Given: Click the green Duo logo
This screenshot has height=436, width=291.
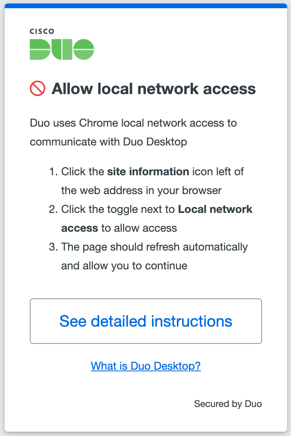Looking at the screenshot, I should click(x=62, y=49).
